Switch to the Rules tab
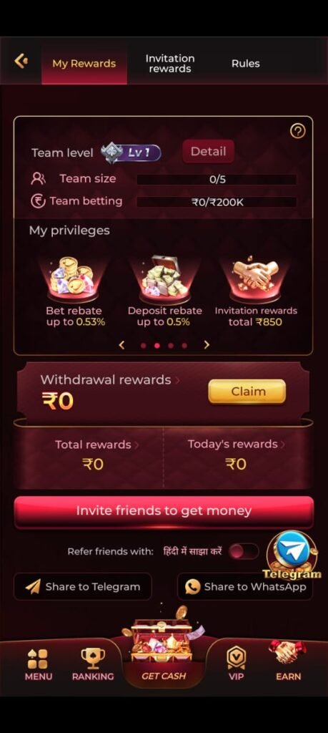328x733 pixels. click(x=245, y=64)
